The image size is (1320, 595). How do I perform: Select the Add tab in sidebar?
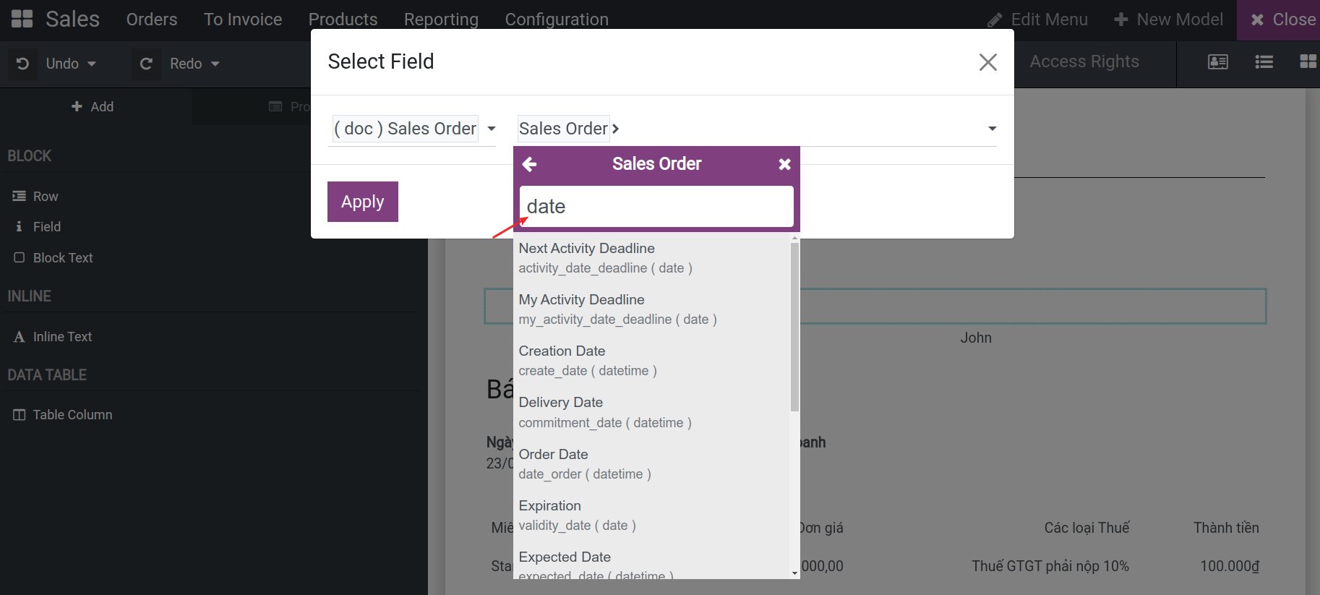[93, 107]
